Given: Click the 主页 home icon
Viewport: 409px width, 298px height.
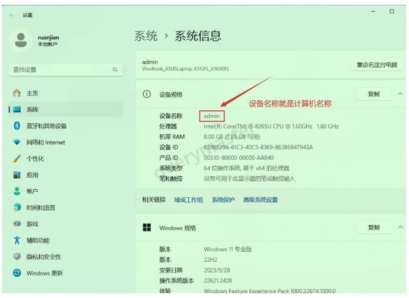Looking at the screenshot, I should tap(17, 93).
